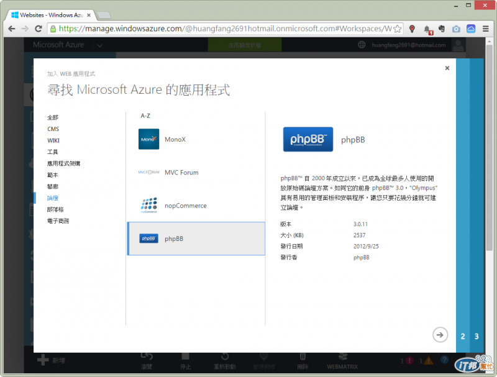Select the 電子商務 category
497x377 pixels.
pos(58,221)
